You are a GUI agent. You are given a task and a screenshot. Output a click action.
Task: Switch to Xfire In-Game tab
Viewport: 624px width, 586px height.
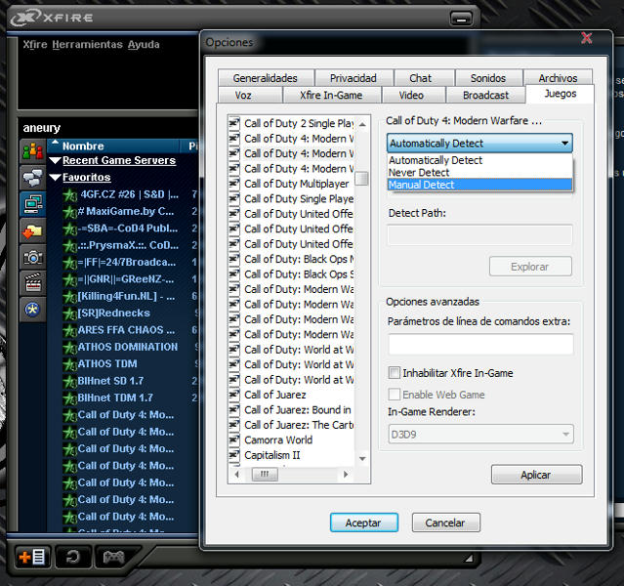coord(331,95)
